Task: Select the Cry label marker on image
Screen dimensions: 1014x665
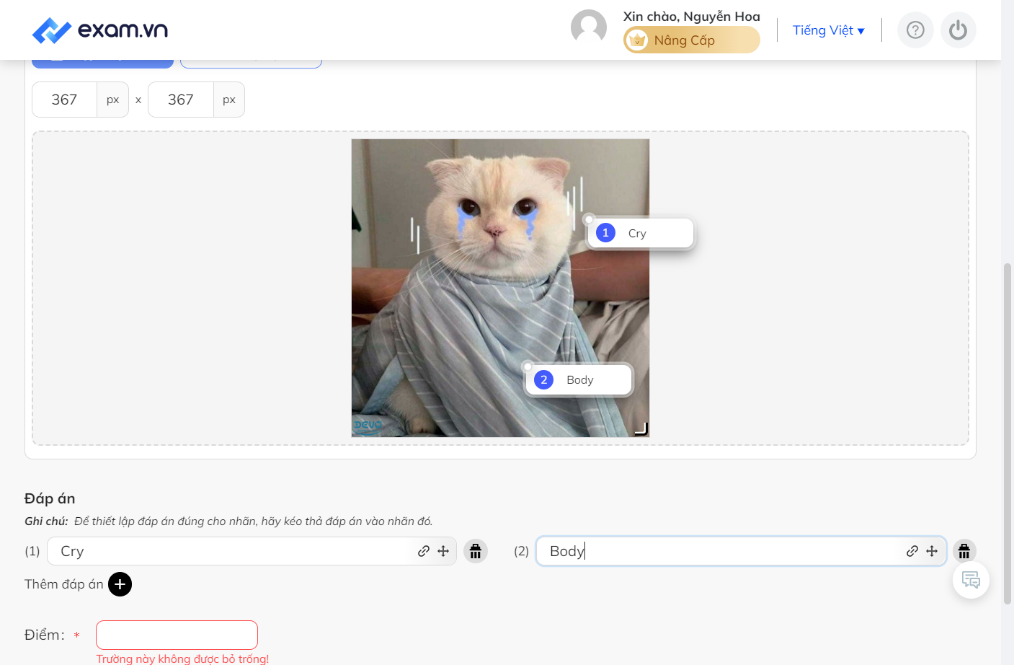Action: 640,233
